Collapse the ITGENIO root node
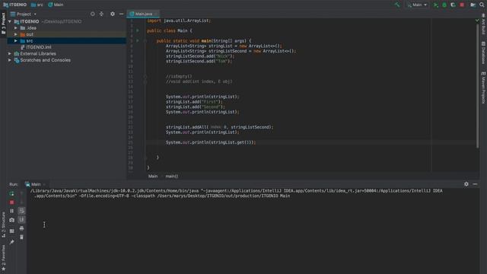This screenshot has width=487, height=274. pyautogui.click(x=10, y=21)
